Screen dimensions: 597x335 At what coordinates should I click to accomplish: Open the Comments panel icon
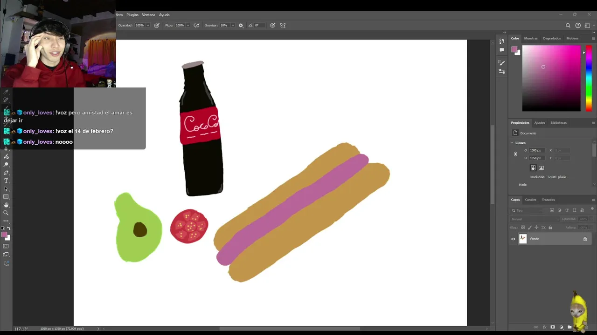click(502, 50)
